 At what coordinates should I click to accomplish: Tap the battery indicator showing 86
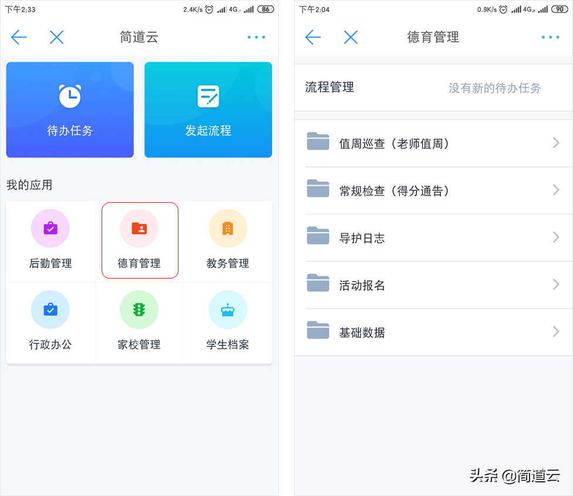click(x=266, y=9)
